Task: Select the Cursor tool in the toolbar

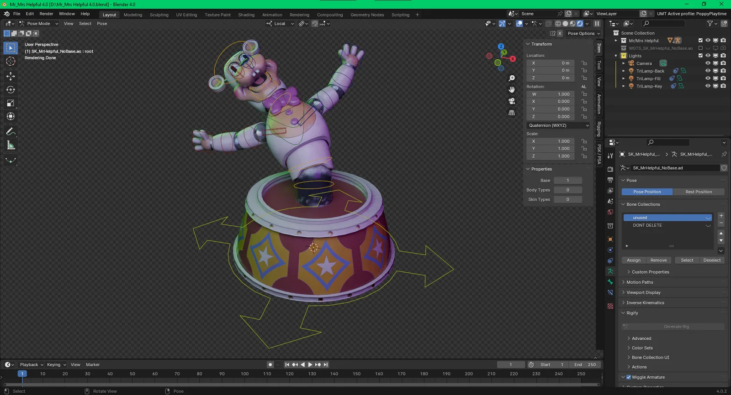Action: click(11, 61)
